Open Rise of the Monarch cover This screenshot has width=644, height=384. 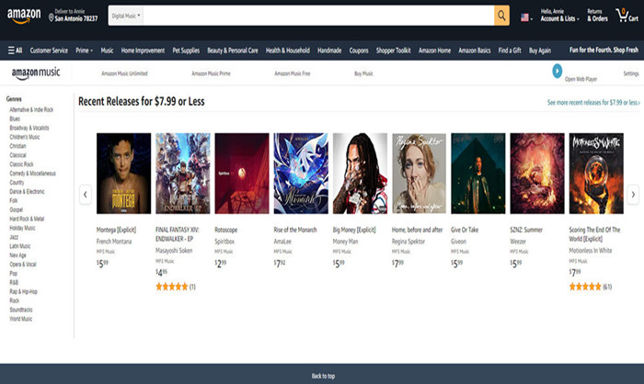click(x=301, y=173)
